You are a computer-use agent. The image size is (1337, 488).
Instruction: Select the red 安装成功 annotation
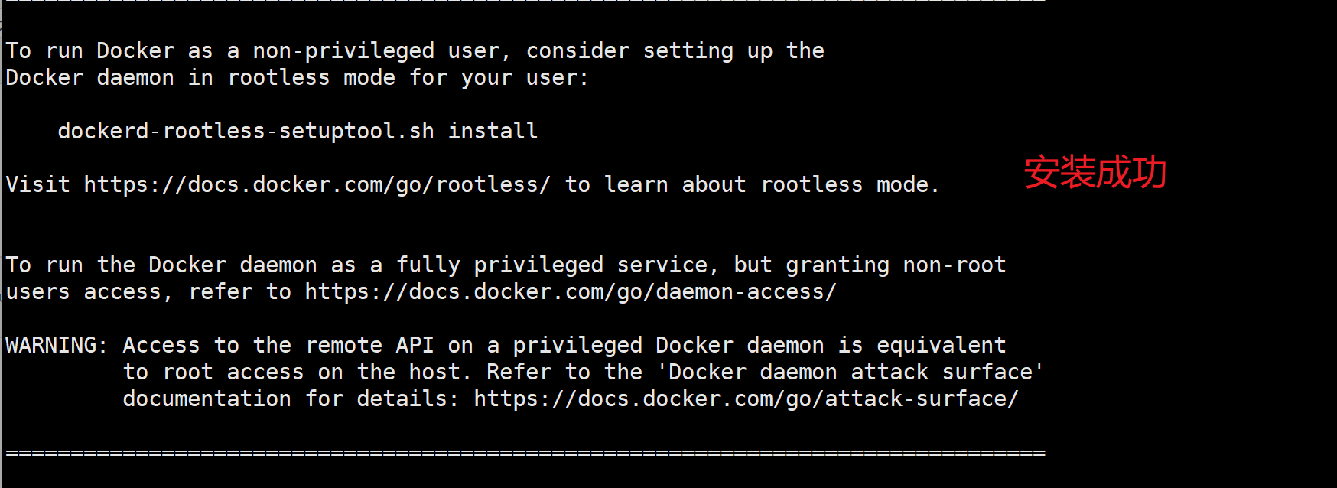1095,172
